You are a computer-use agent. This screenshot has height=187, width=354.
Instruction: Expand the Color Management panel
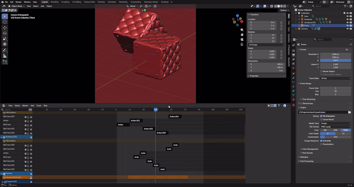pos(310,149)
